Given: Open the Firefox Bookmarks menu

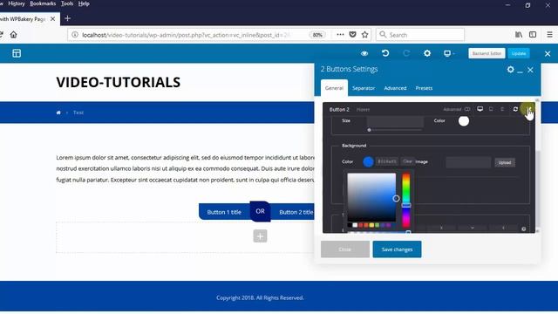Looking at the screenshot, I should (x=43, y=3).
